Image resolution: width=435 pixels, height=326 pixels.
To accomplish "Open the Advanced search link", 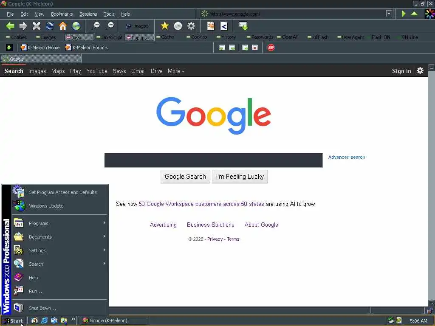I will click(x=347, y=157).
